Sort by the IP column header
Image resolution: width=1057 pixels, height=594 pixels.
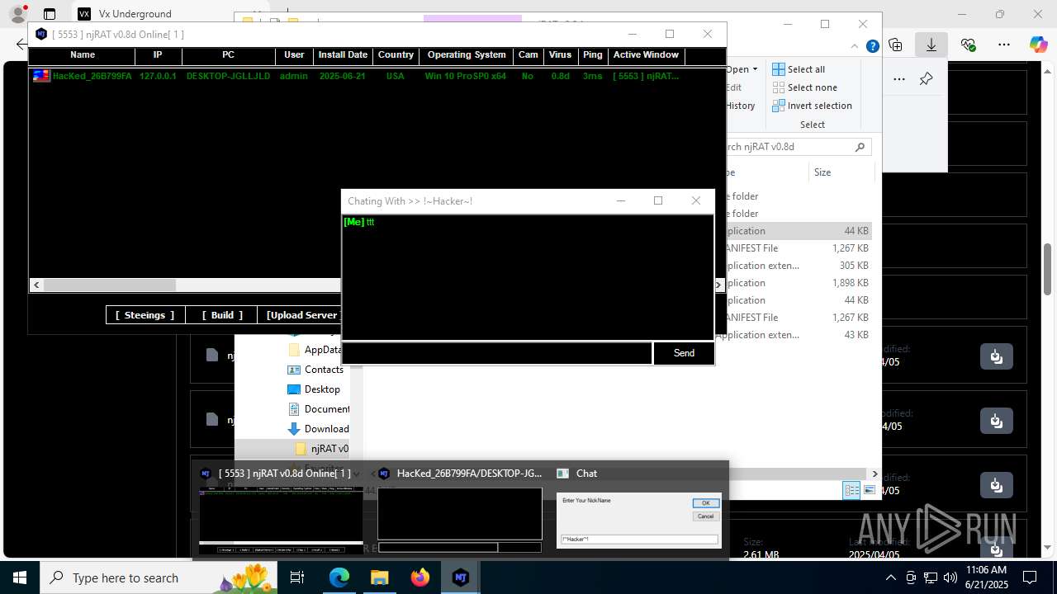(158, 55)
